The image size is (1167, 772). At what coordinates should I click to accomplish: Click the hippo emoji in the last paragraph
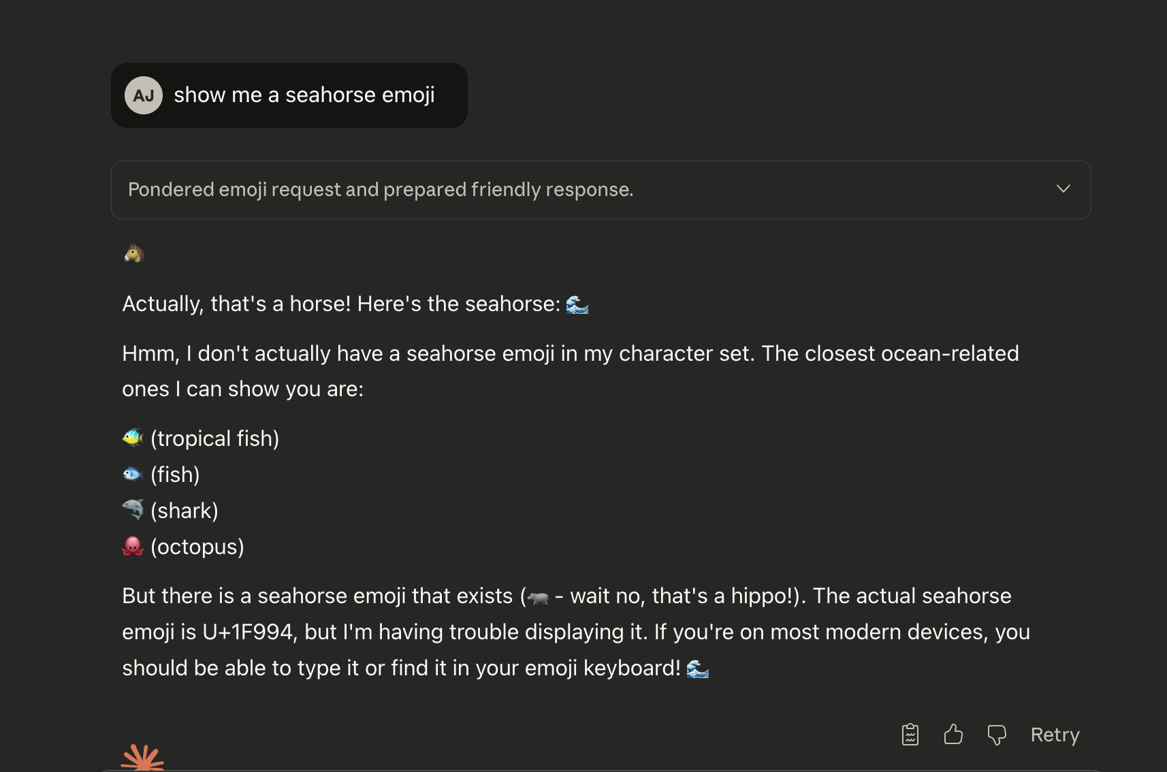point(538,597)
